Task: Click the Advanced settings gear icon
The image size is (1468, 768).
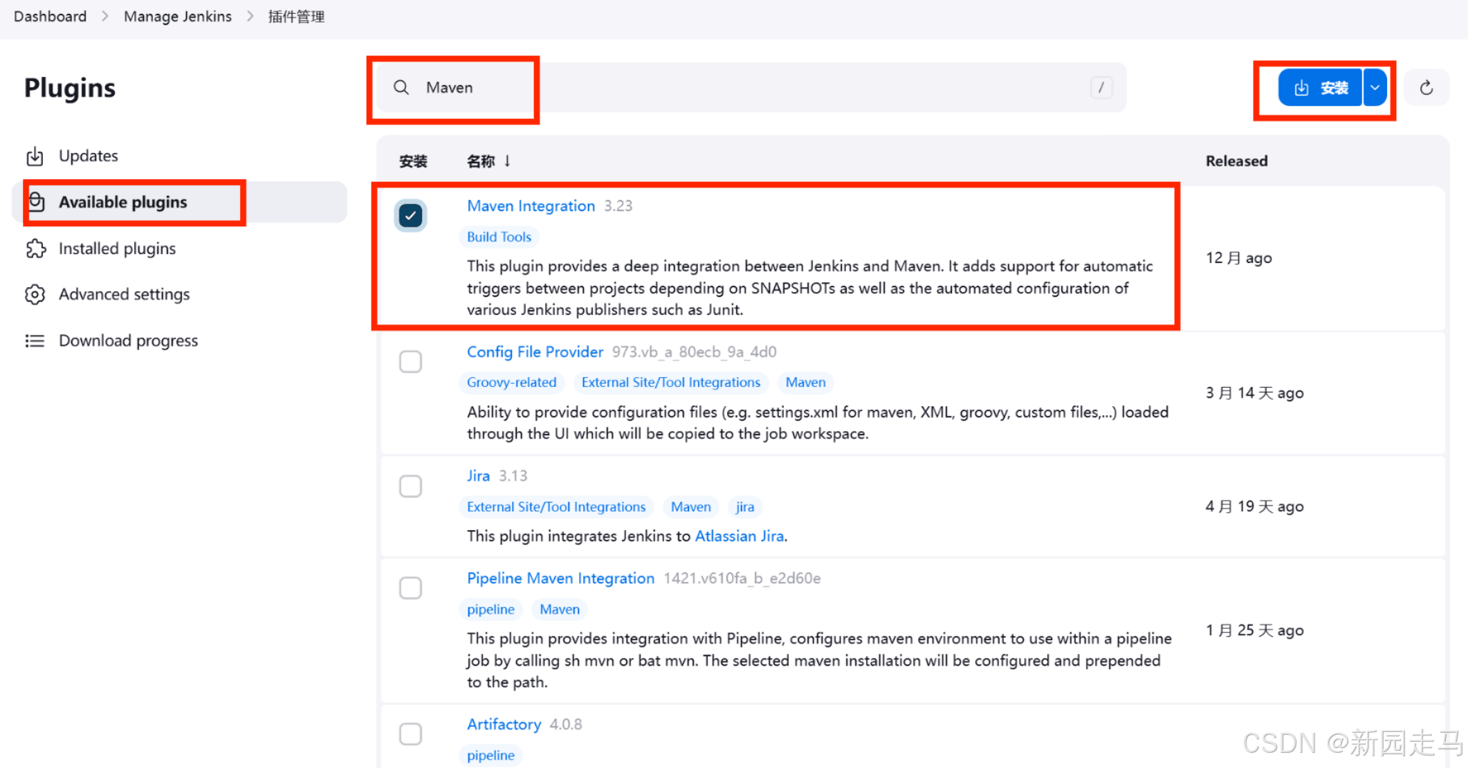Action: pos(35,294)
